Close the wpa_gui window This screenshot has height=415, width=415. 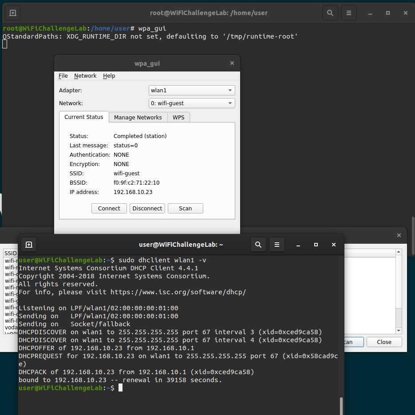point(232,63)
